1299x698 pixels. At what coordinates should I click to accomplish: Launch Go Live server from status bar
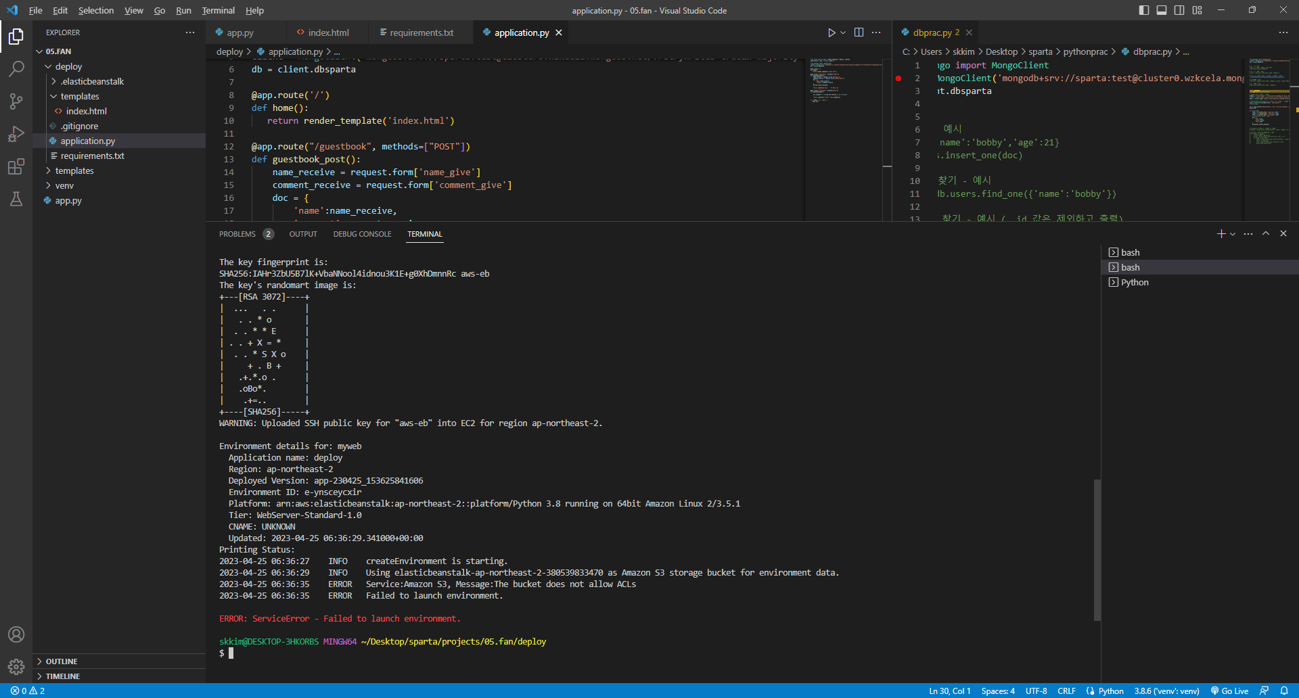coord(1229,691)
